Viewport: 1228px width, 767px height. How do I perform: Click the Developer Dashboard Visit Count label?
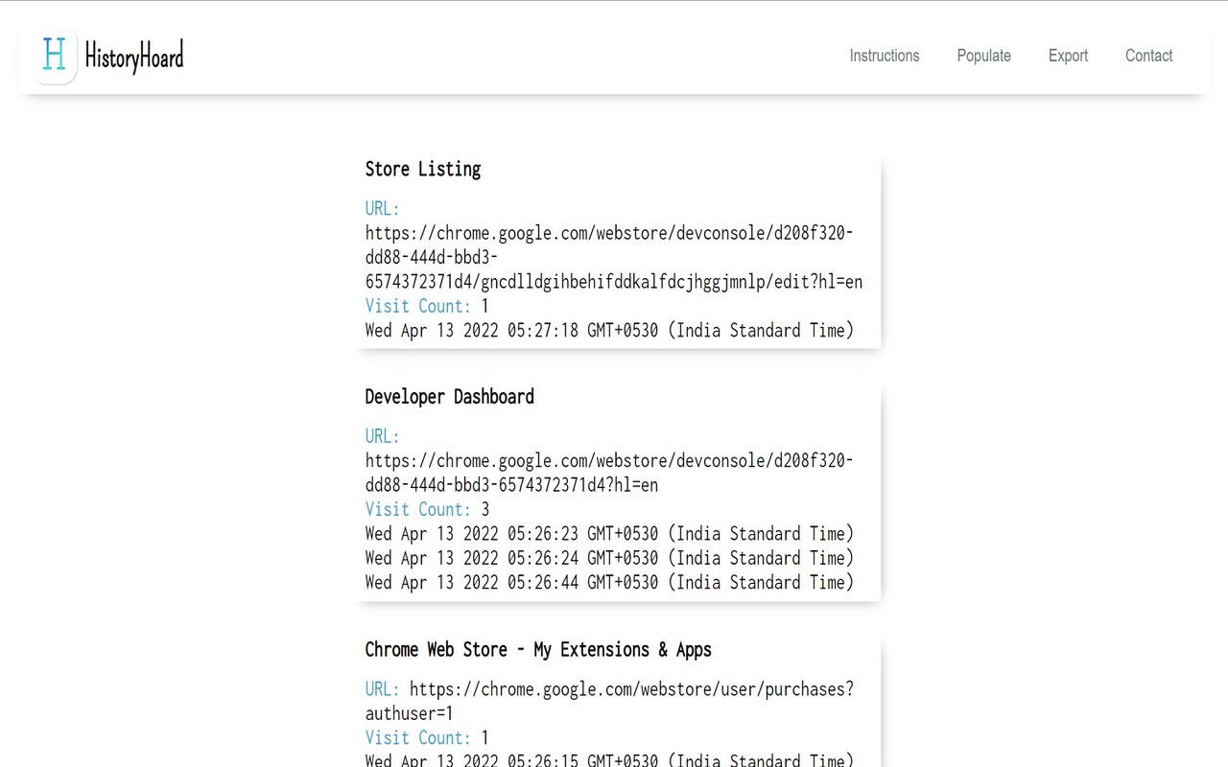(417, 509)
